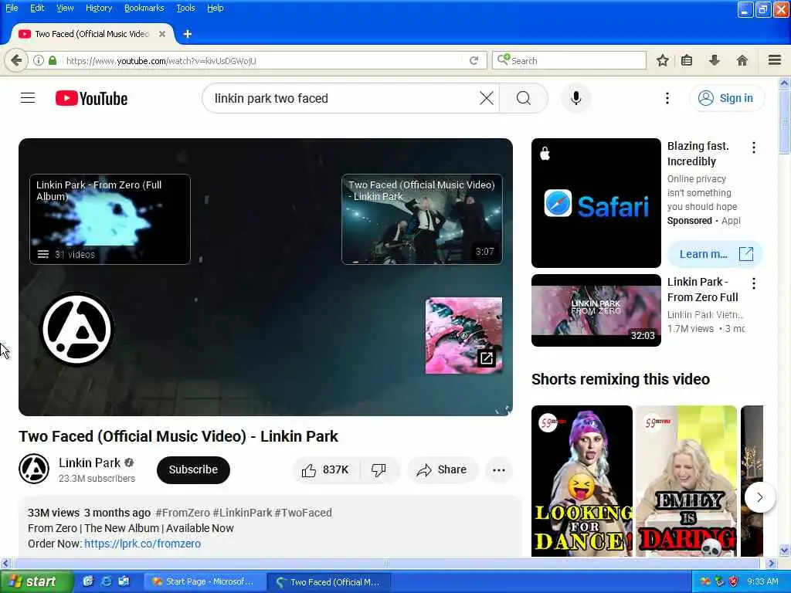The image size is (791, 593).
Task: Click the page scrollbar down arrow
Action: click(785, 550)
